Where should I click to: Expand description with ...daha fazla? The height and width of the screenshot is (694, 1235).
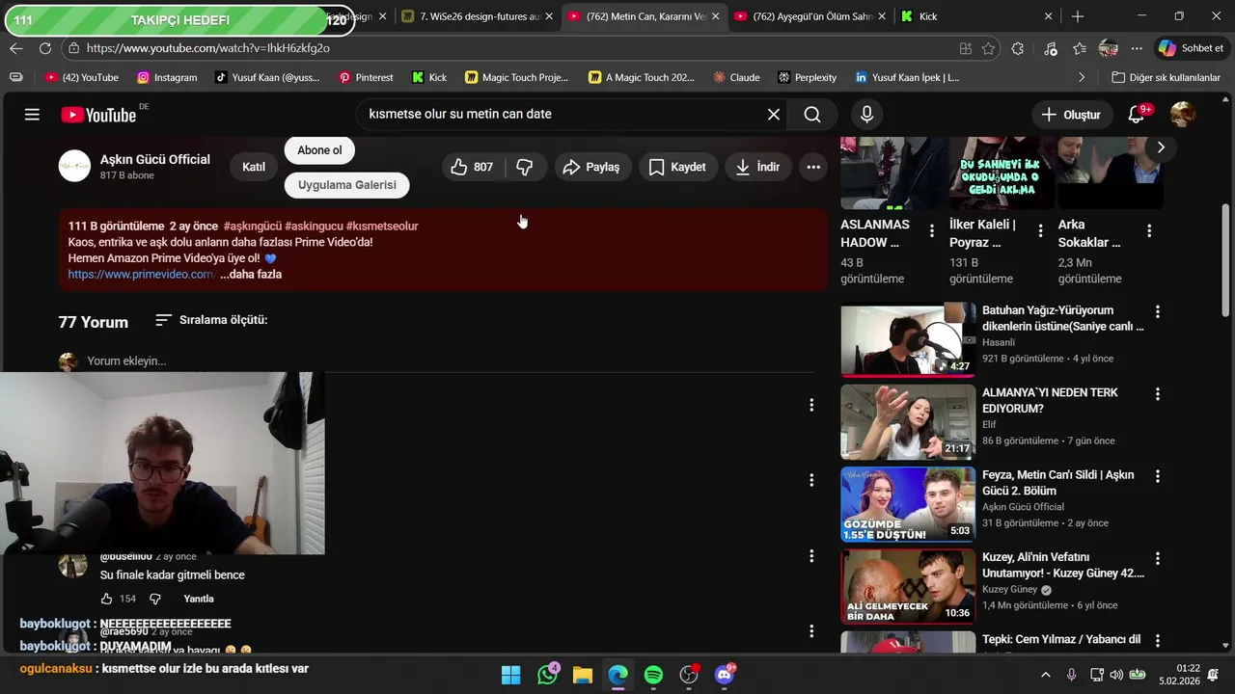[x=251, y=275]
